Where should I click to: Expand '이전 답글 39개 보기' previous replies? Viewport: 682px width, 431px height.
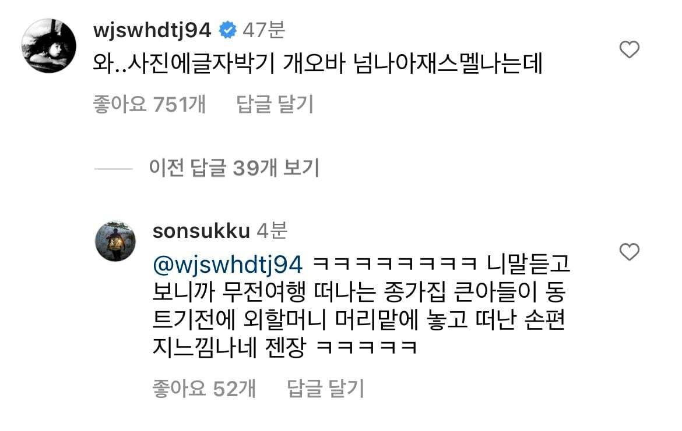click(x=234, y=168)
